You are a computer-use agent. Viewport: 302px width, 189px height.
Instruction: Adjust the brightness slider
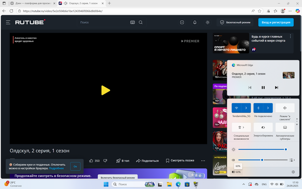(x=263, y=149)
